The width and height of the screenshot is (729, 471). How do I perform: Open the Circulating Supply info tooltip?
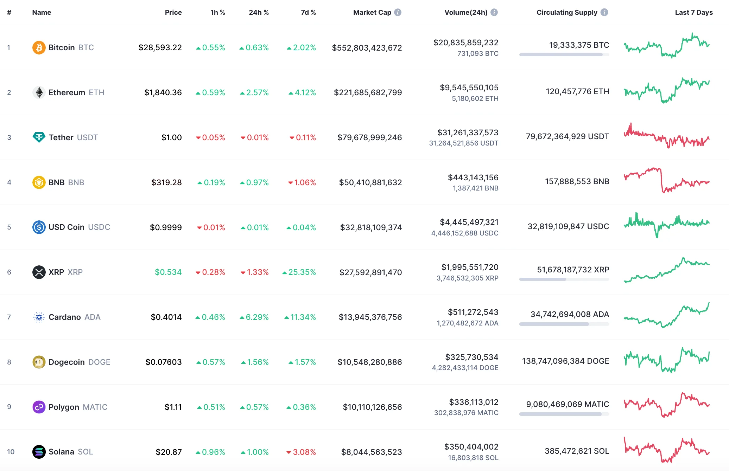(x=604, y=12)
